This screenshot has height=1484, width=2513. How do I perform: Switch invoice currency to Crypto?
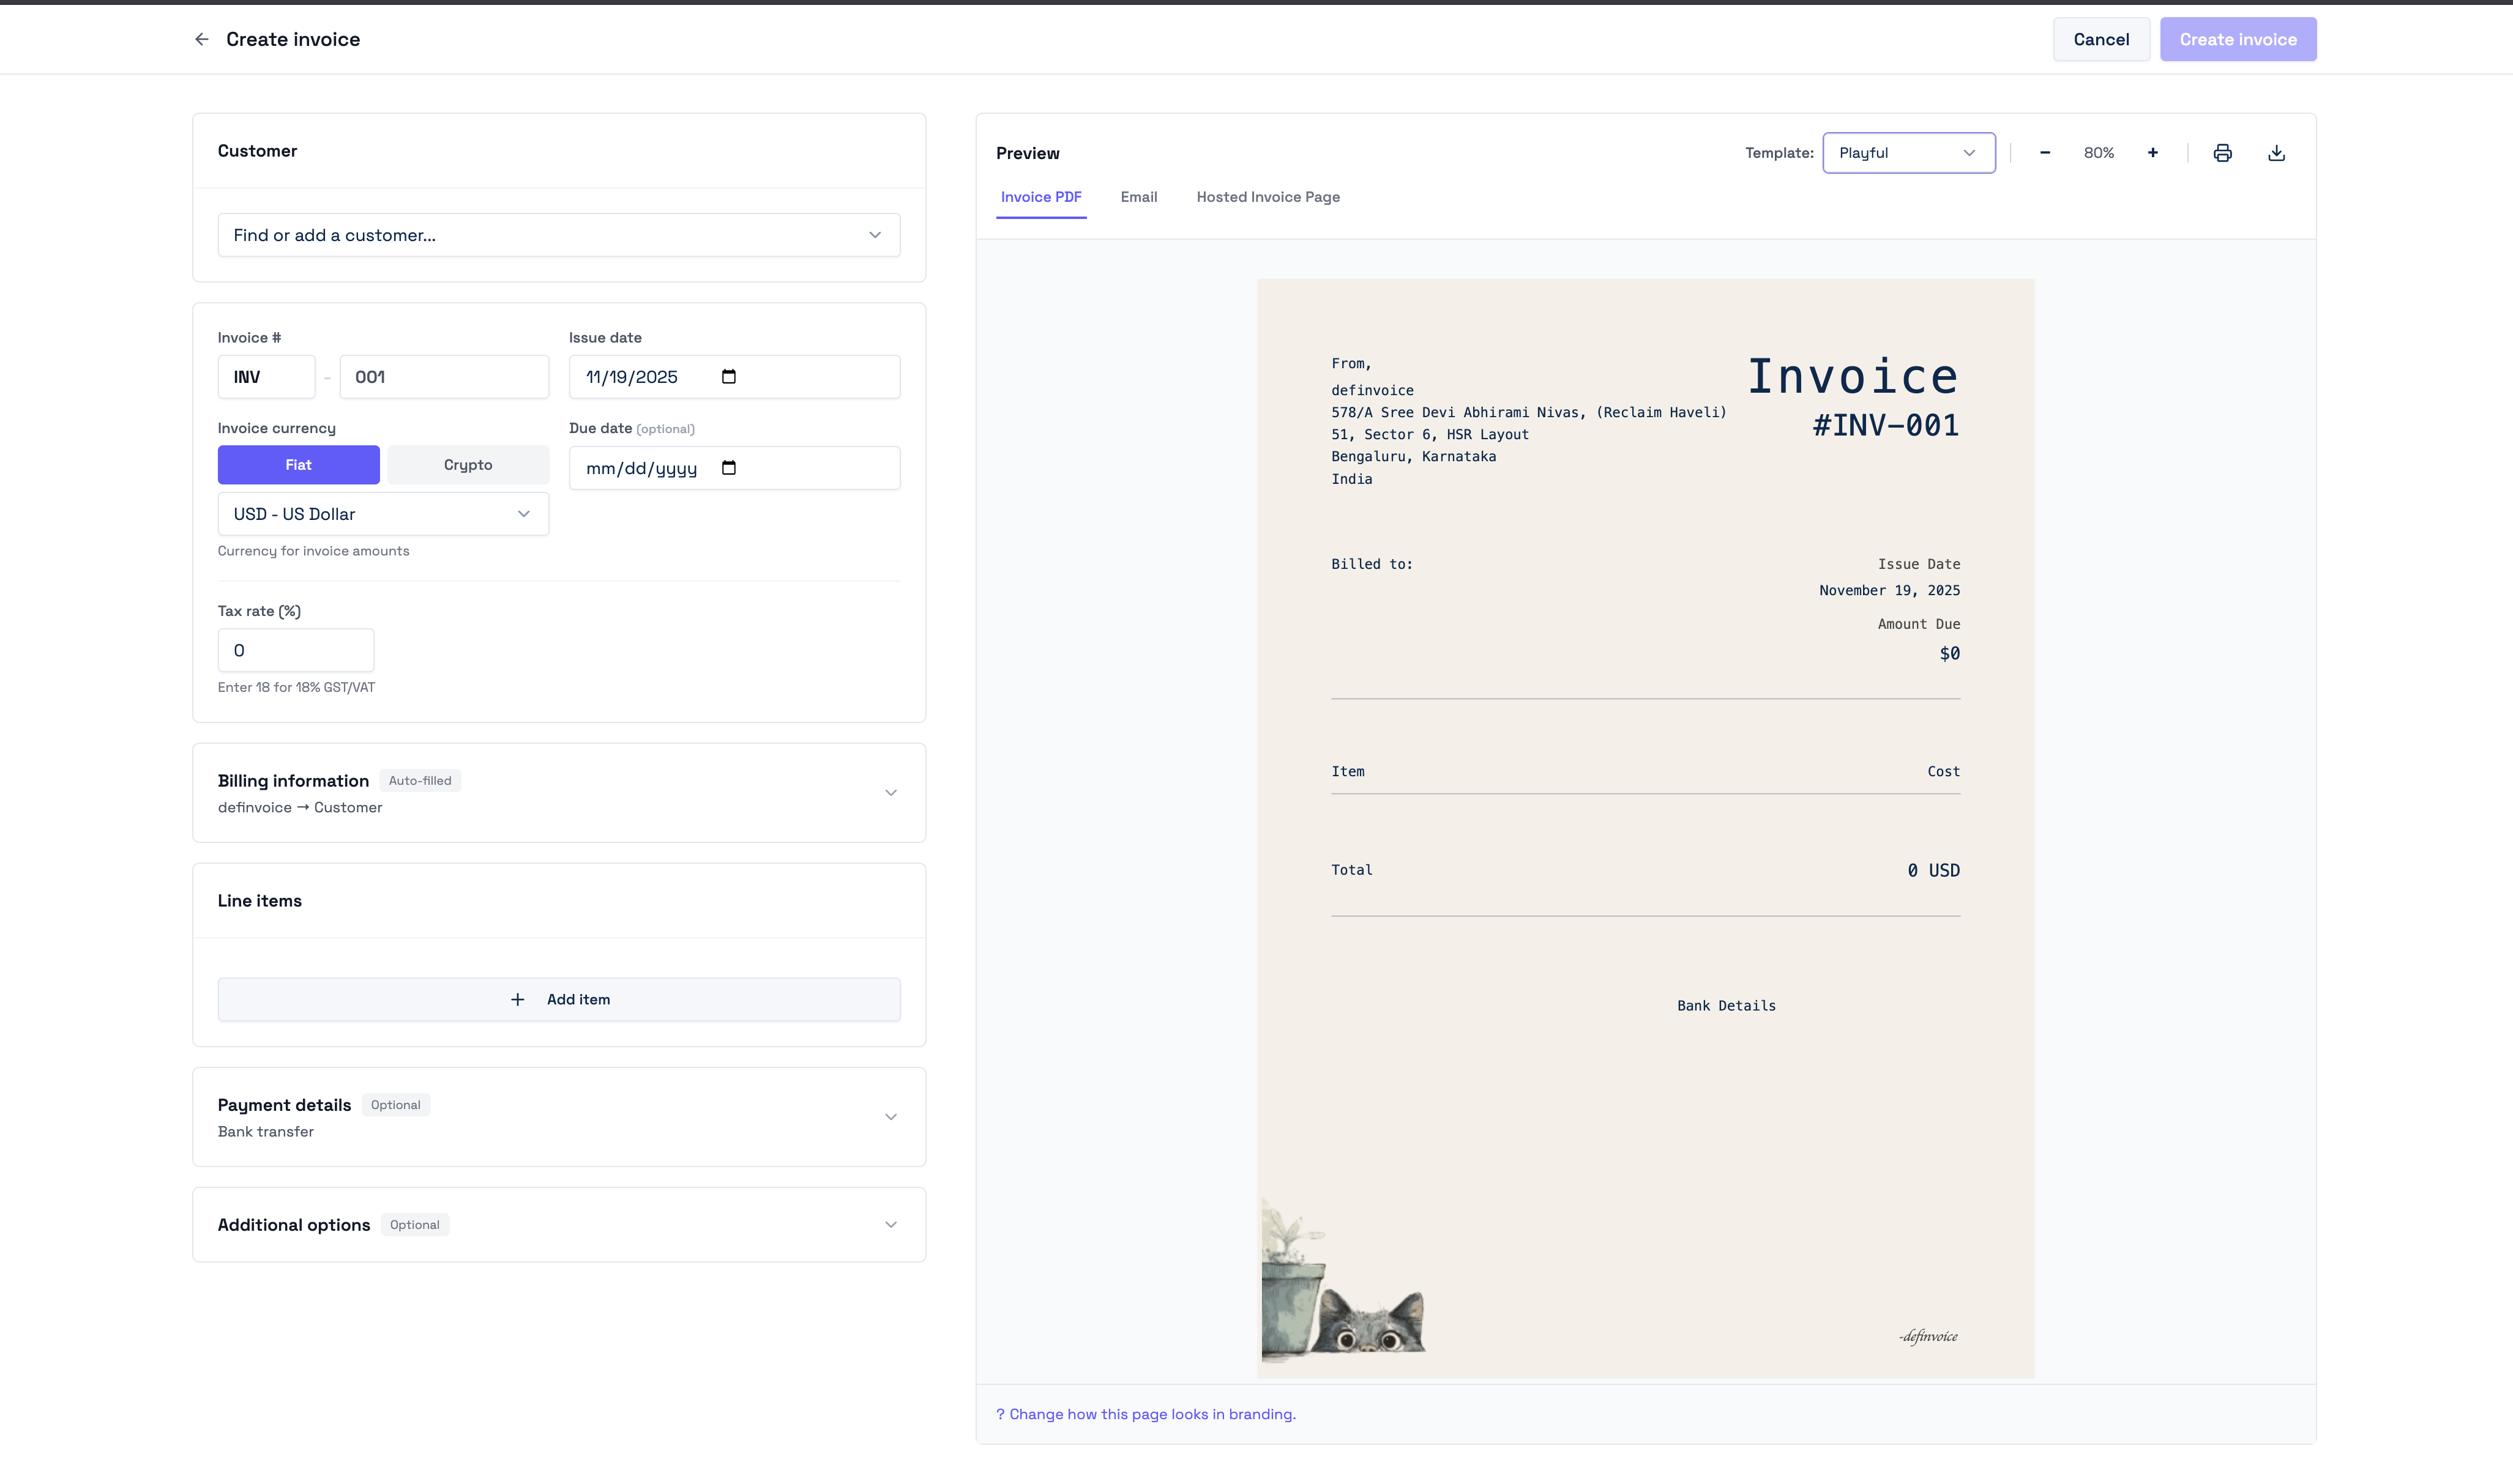467,464
